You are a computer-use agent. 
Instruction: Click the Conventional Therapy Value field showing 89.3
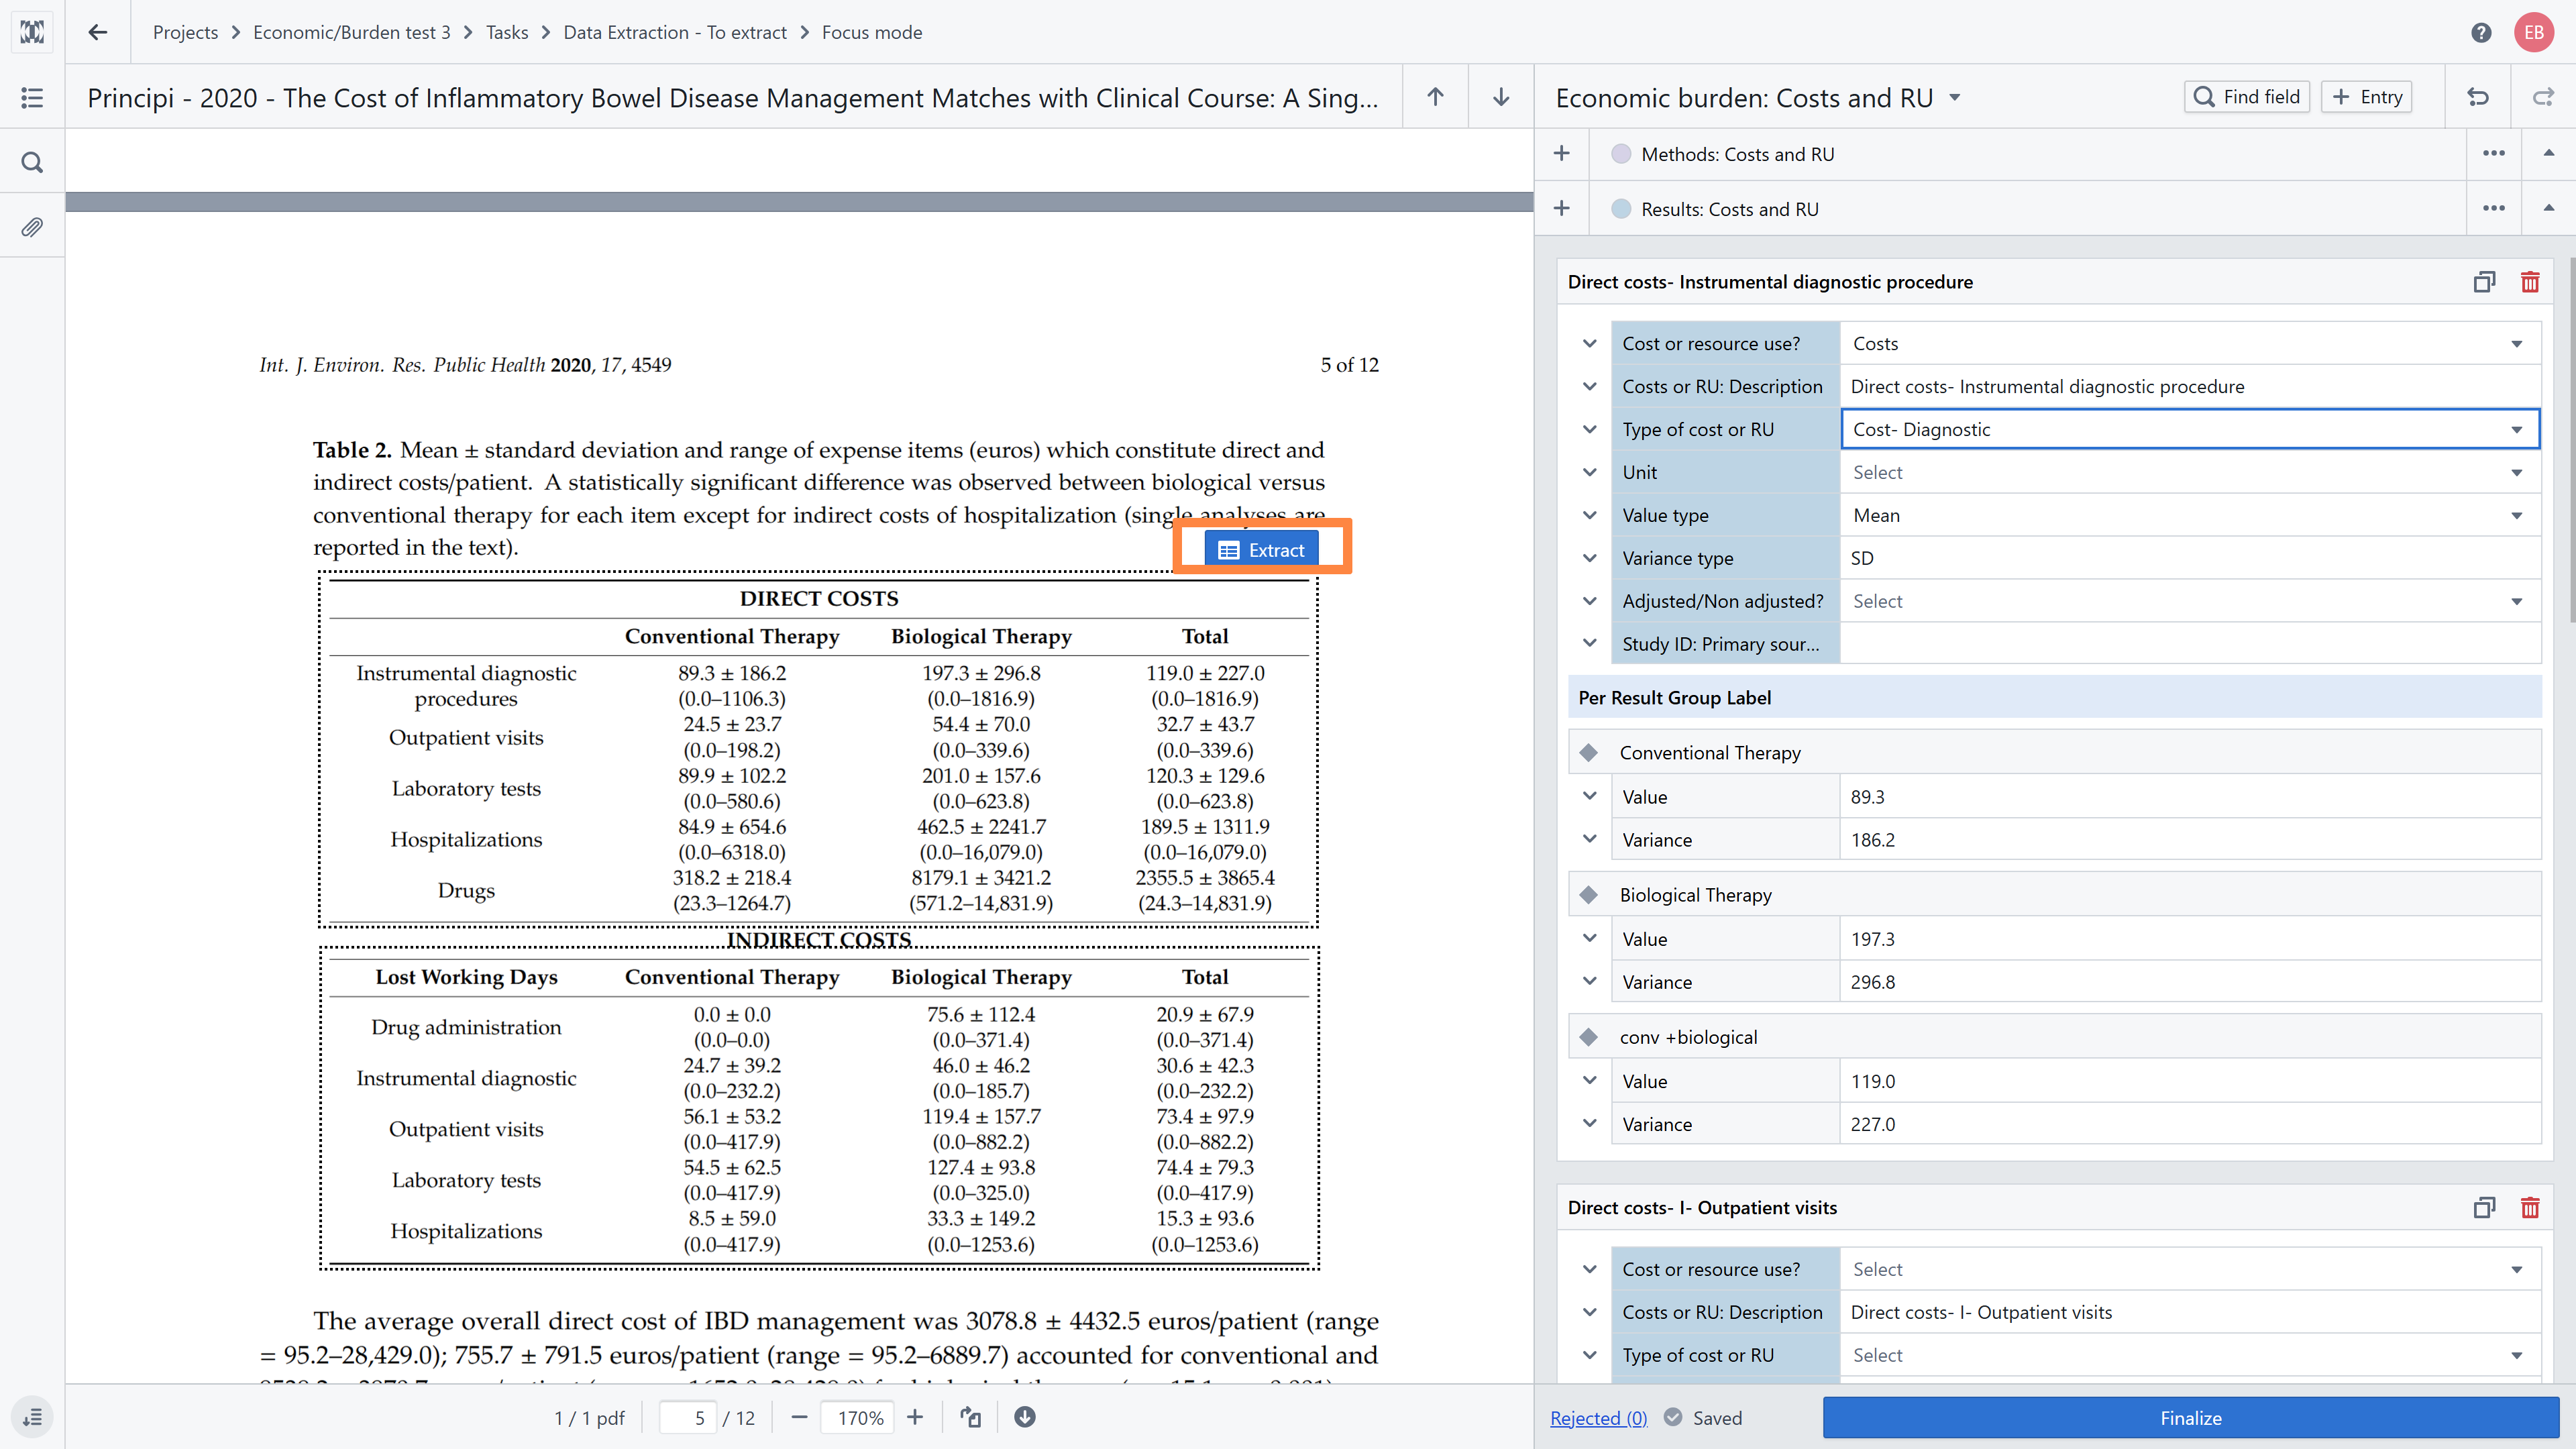(2189, 797)
